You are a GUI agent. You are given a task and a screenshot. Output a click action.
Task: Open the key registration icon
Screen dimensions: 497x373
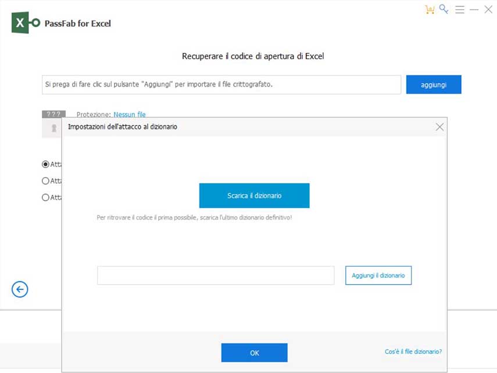(x=444, y=9)
